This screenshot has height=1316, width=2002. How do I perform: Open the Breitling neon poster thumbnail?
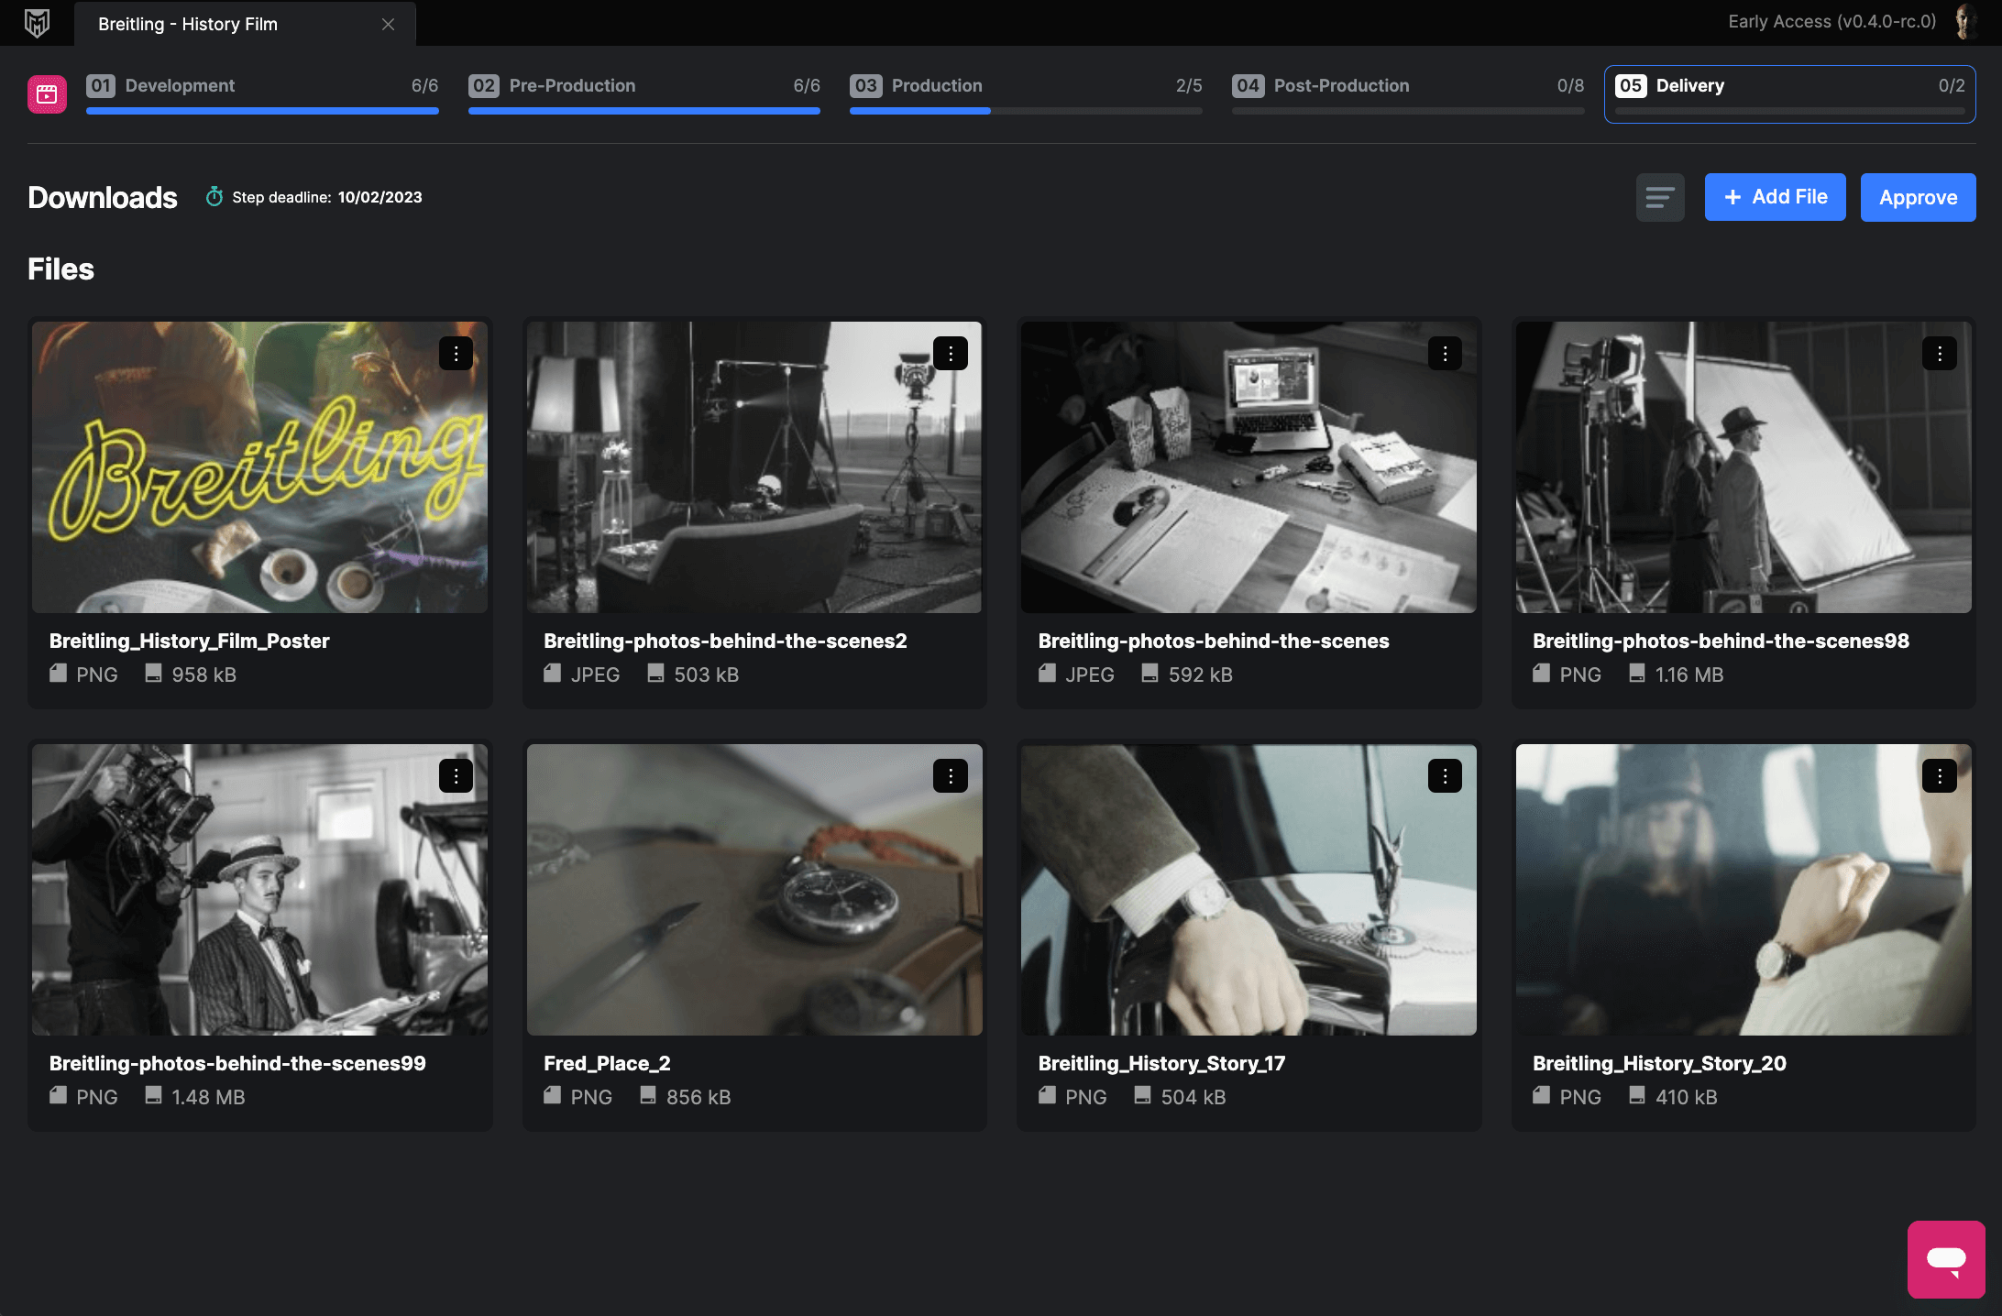click(259, 467)
